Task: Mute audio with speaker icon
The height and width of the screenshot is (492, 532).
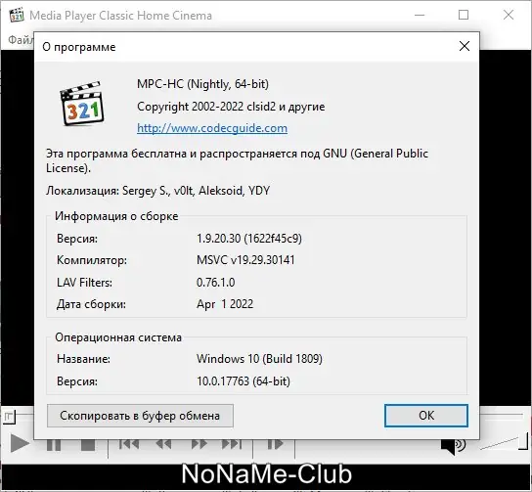Action: (454, 445)
